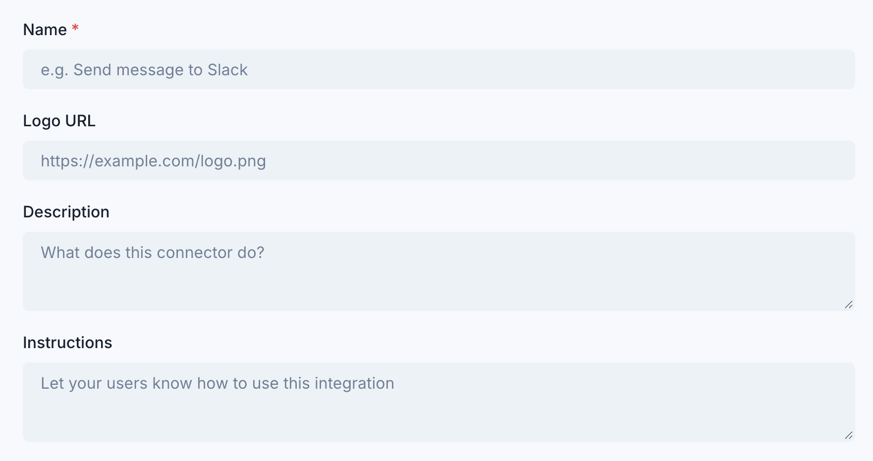
Task: Click the "What does this connector do?" placeholder
Action: coord(153,253)
